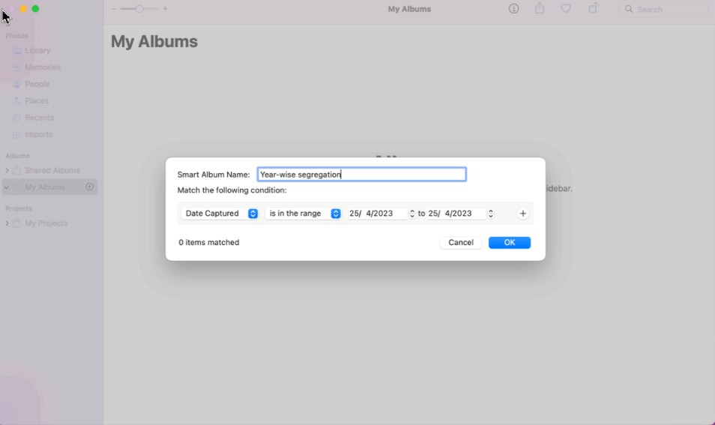
Task: Click the green full-screen window button
Action: (35, 9)
